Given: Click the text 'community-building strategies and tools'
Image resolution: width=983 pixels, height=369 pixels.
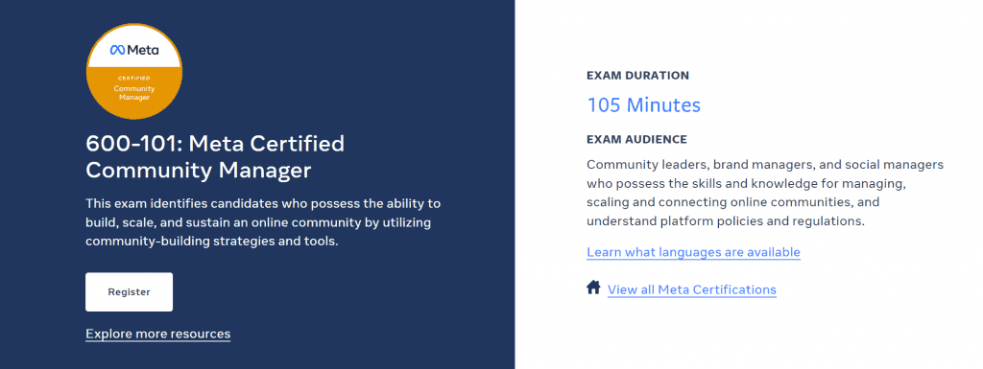Looking at the screenshot, I should click(x=212, y=242).
